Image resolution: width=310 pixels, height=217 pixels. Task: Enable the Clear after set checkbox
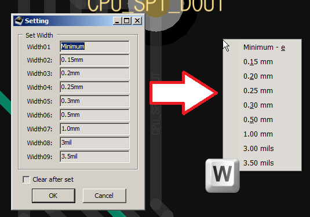pyautogui.click(x=26, y=179)
